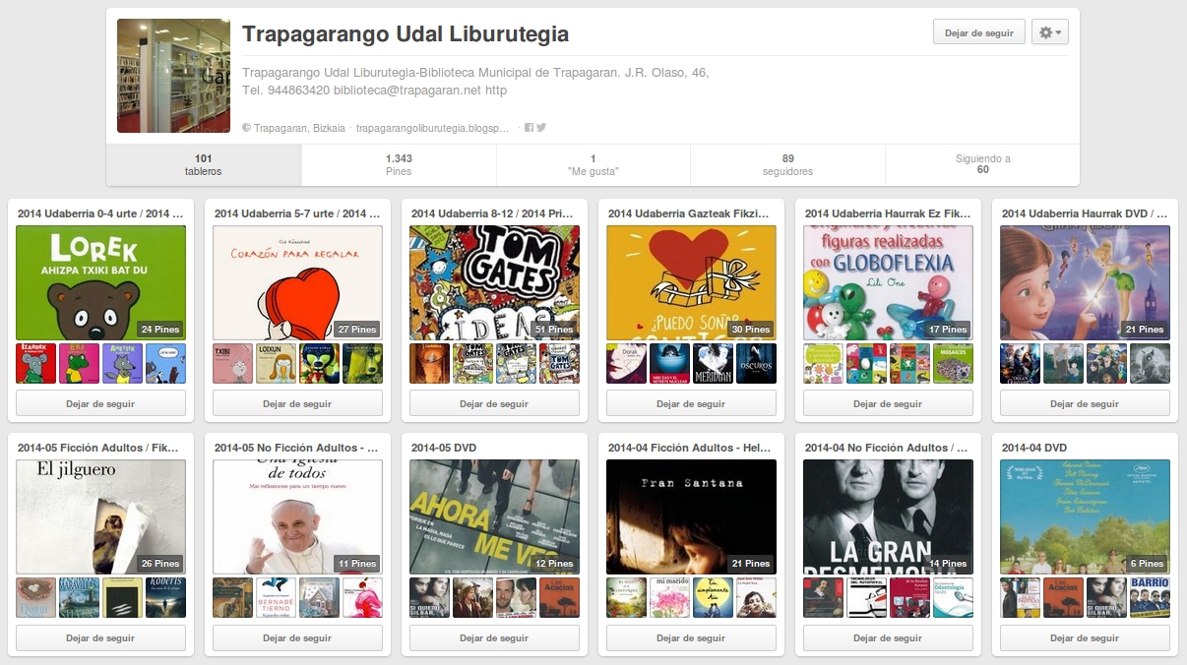Open the Globoflexia board cover image
This screenshot has width=1187, height=665.
[888, 282]
